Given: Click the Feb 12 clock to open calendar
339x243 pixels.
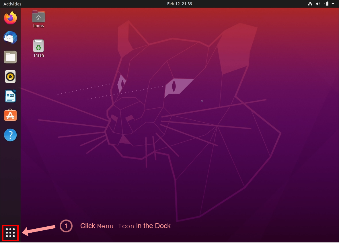Looking at the screenshot, I should point(180,4).
